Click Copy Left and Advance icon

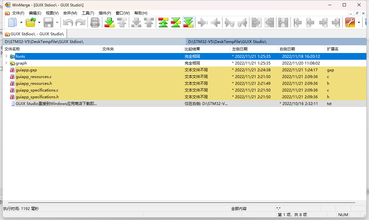(242, 22)
